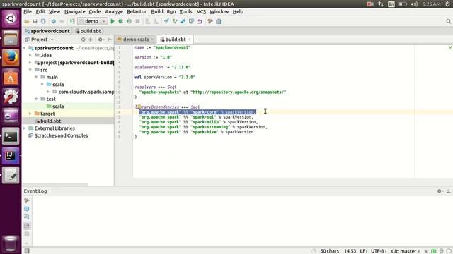Image resolution: width=453 pixels, height=254 pixels.
Task: Toggle soft wraps in Event Log
Action: tap(27, 217)
